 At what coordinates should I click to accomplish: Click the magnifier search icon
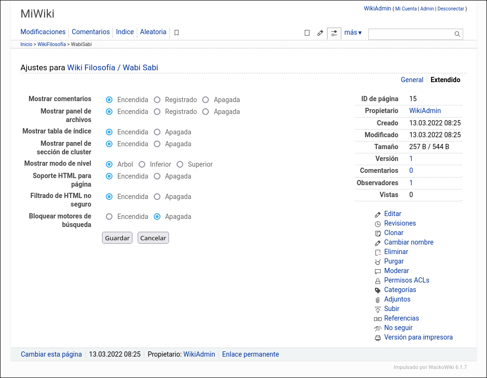[458, 34]
